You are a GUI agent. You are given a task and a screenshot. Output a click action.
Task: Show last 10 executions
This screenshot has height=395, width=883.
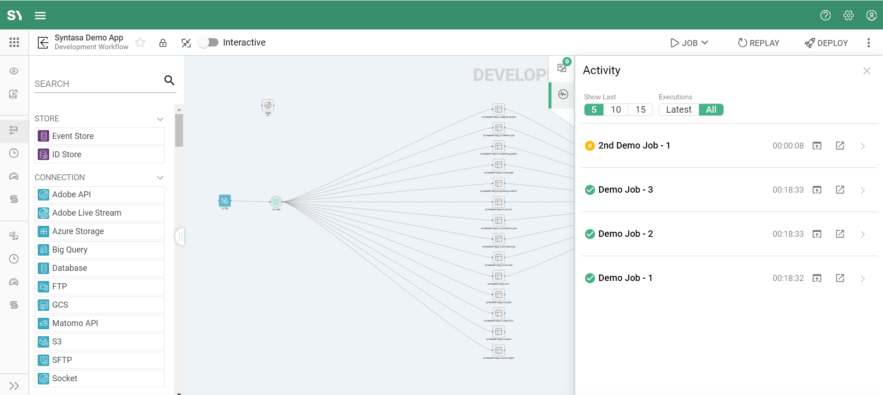(x=616, y=109)
